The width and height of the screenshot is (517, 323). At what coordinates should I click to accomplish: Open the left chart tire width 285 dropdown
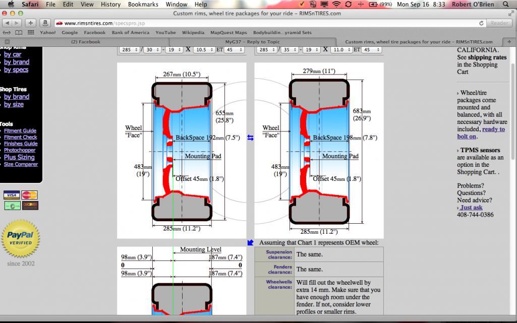click(129, 50)
